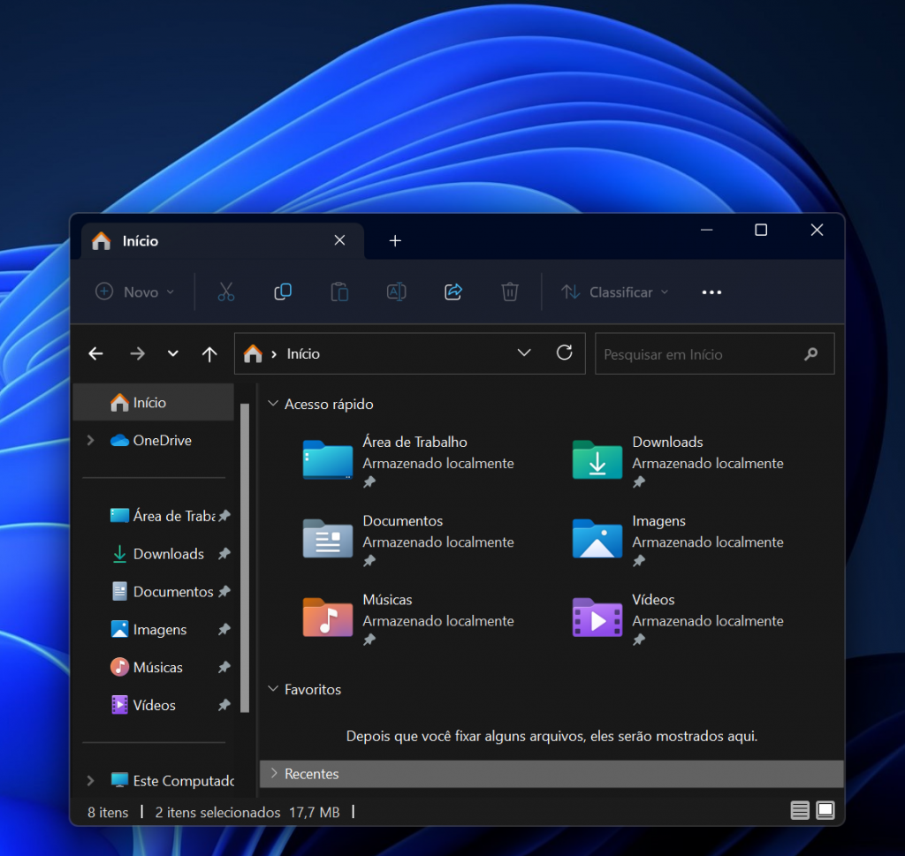The width and height of the screenshot is (905, 856).
Task: Click the Paste clipboard icon
Action: pyautogui.click(x=339, y=292)
